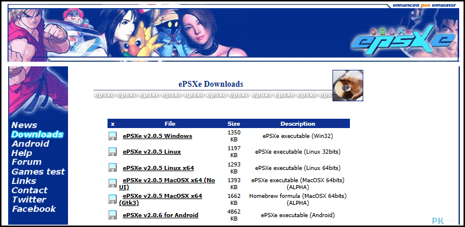Click the Description column header
Image resolution: width=465 pixels, height=227 pixels.
(298, 123)
